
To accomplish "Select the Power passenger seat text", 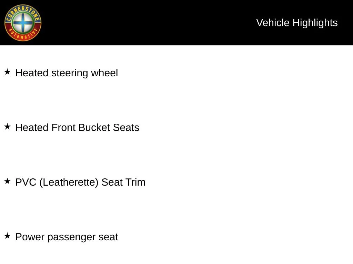I will 67,237.
